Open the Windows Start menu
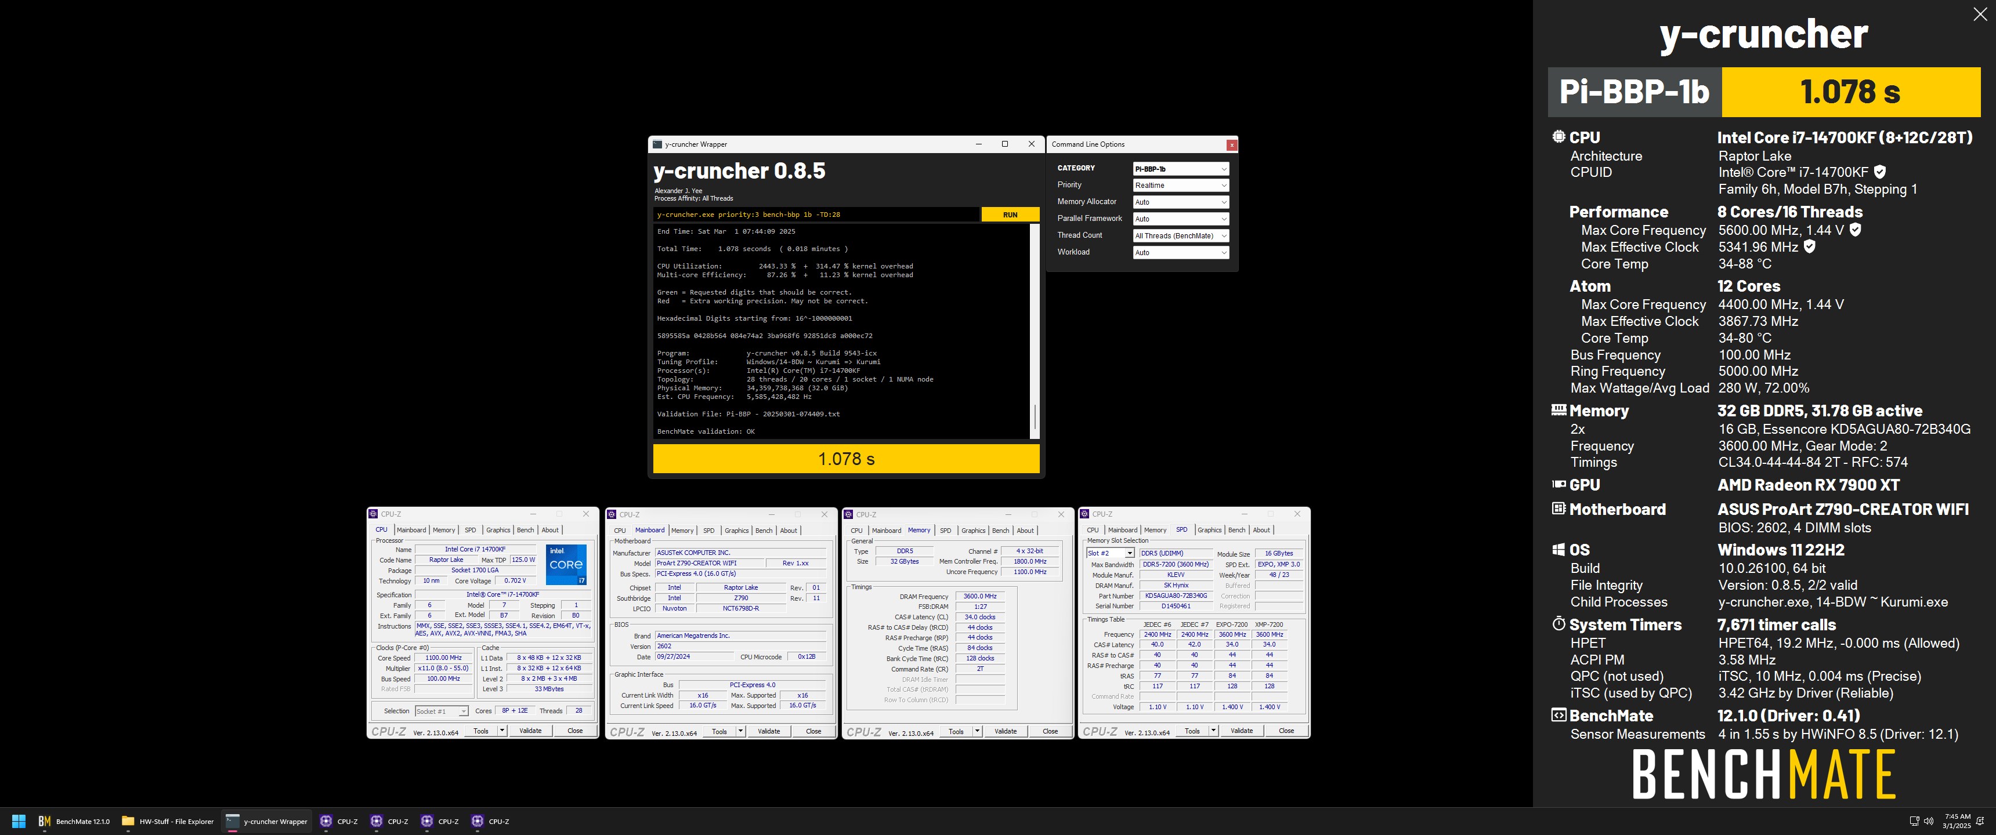The image size is (1996, 835). 19,821
